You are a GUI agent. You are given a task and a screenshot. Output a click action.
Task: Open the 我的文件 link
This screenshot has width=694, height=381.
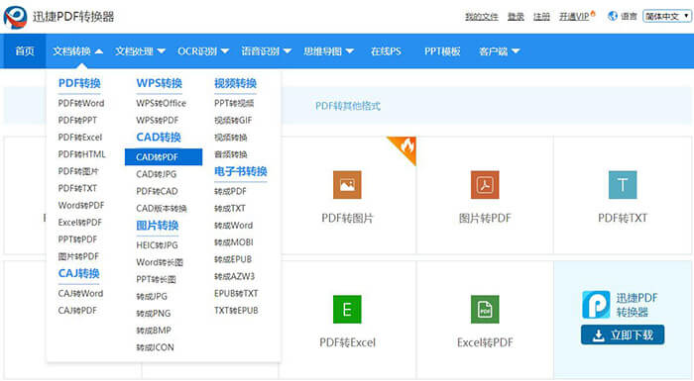pyautogui.click(x=482, y=17)
